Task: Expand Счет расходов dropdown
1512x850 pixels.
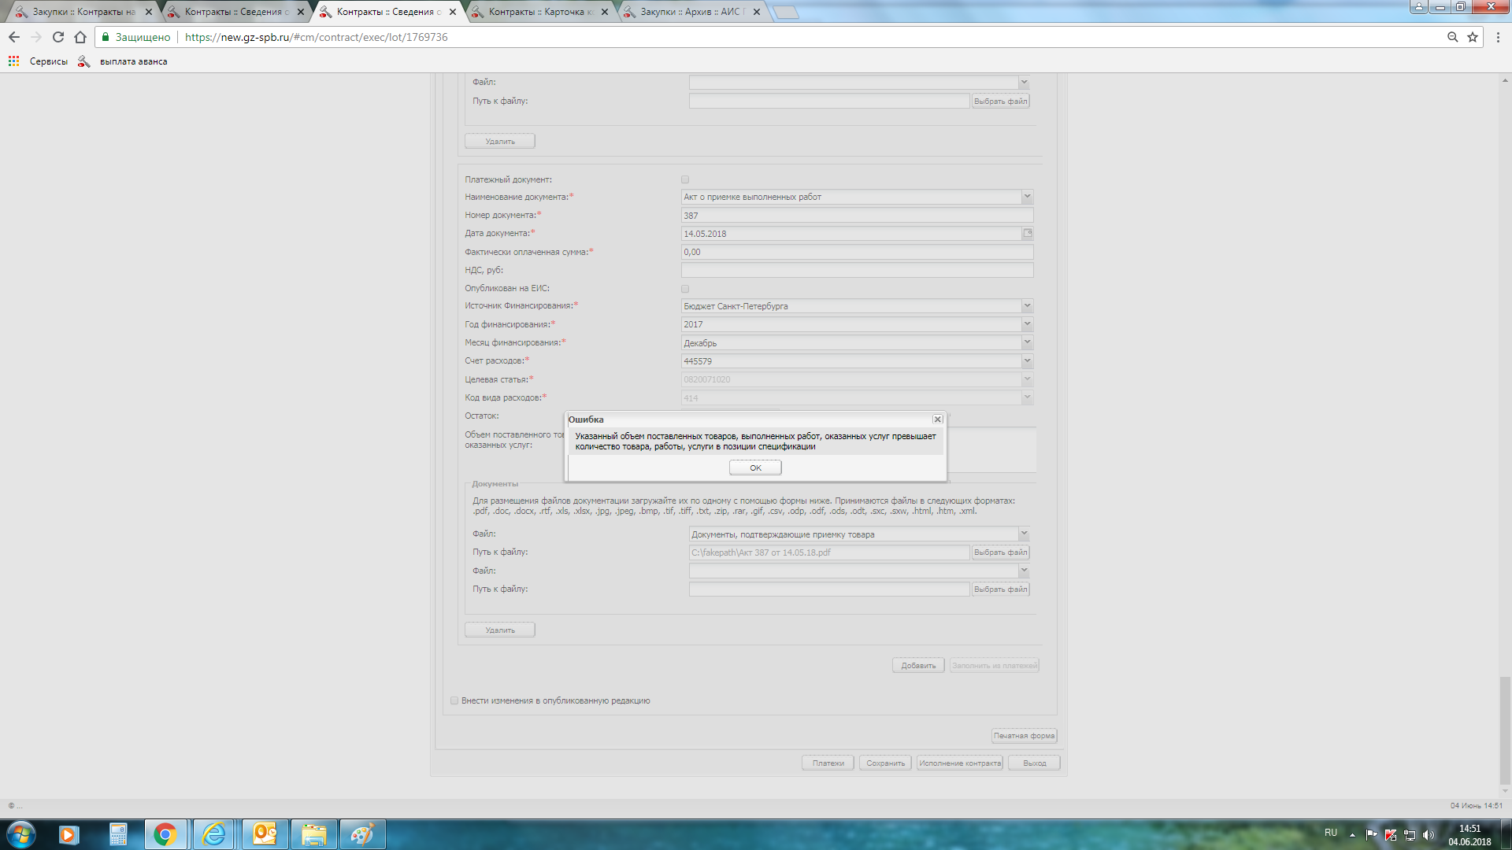Action: click(x=1027, y=361)
